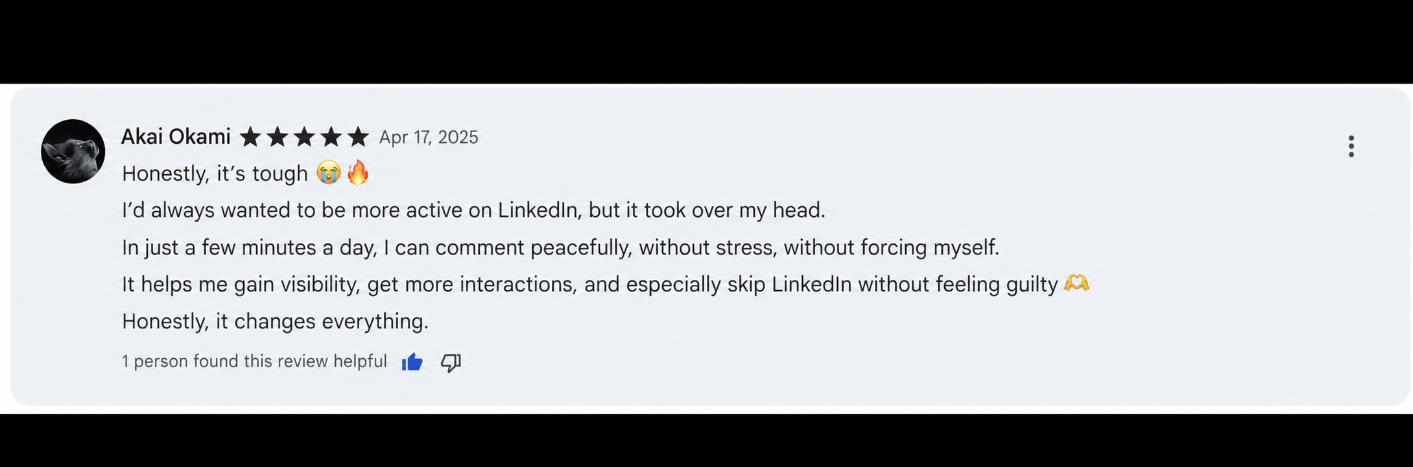The image size is (1413, 467).
Task: Click 'Honestly, it changes everything.' text
Action: pos(275,321)
